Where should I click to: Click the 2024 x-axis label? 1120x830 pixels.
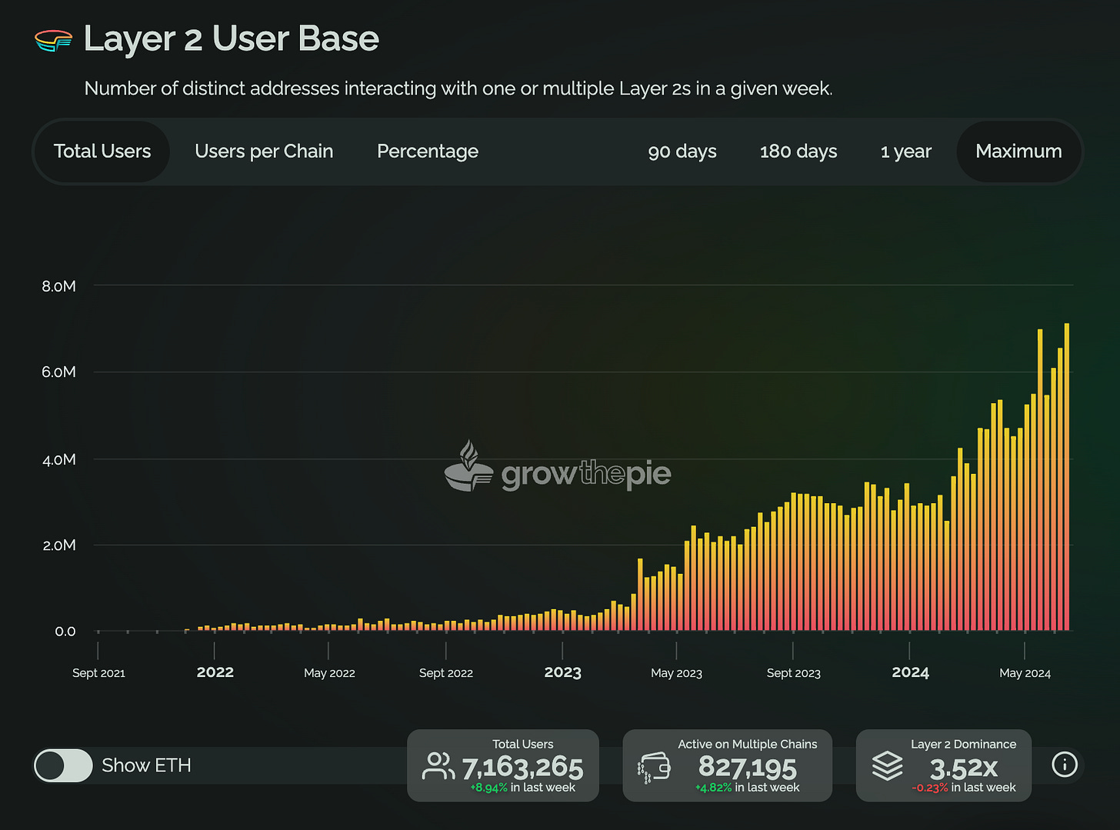pyautogui.click(x=911, y=672)
